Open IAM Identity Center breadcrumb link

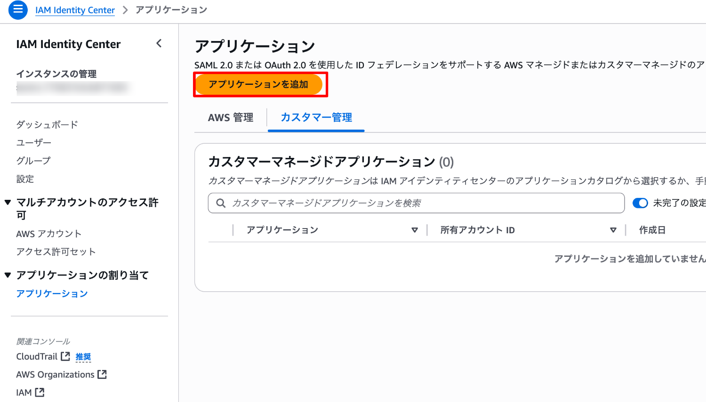75,10
